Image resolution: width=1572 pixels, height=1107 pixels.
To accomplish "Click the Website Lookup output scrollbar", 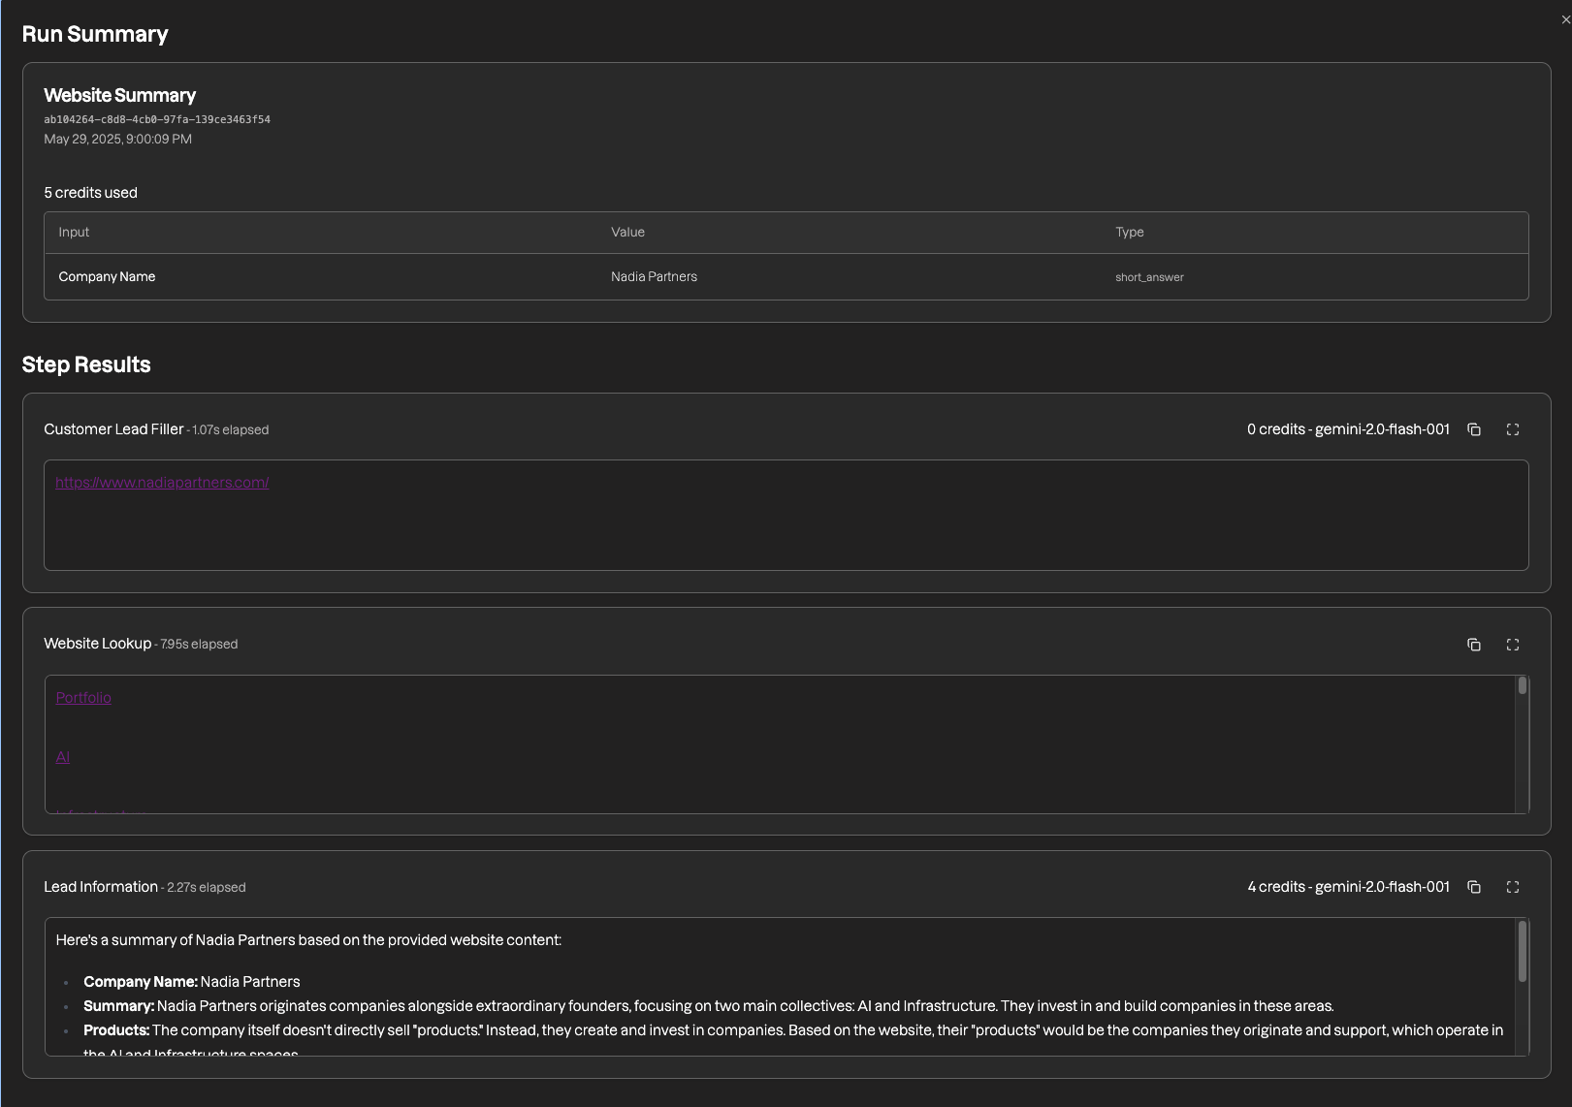I will [1523, 685].
